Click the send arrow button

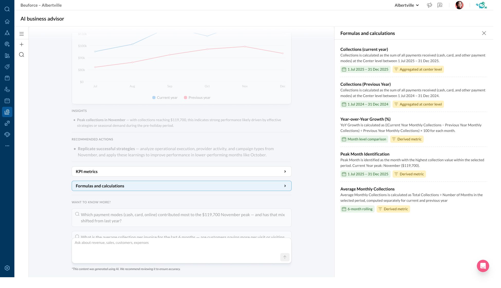285,257
